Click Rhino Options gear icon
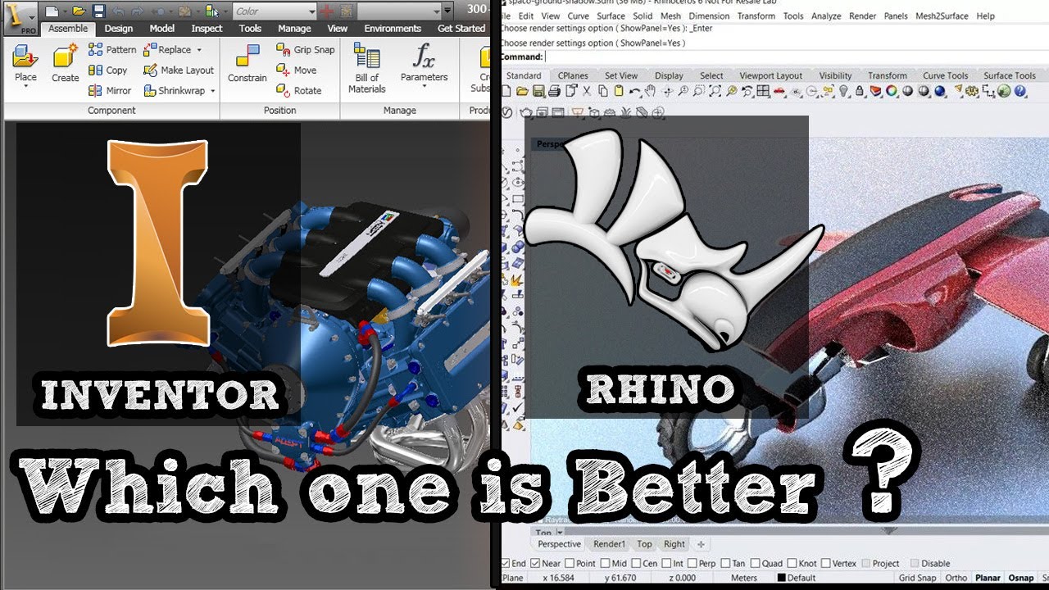The width and height of the screenshot is (1049, 590). (x=973, y=91)
